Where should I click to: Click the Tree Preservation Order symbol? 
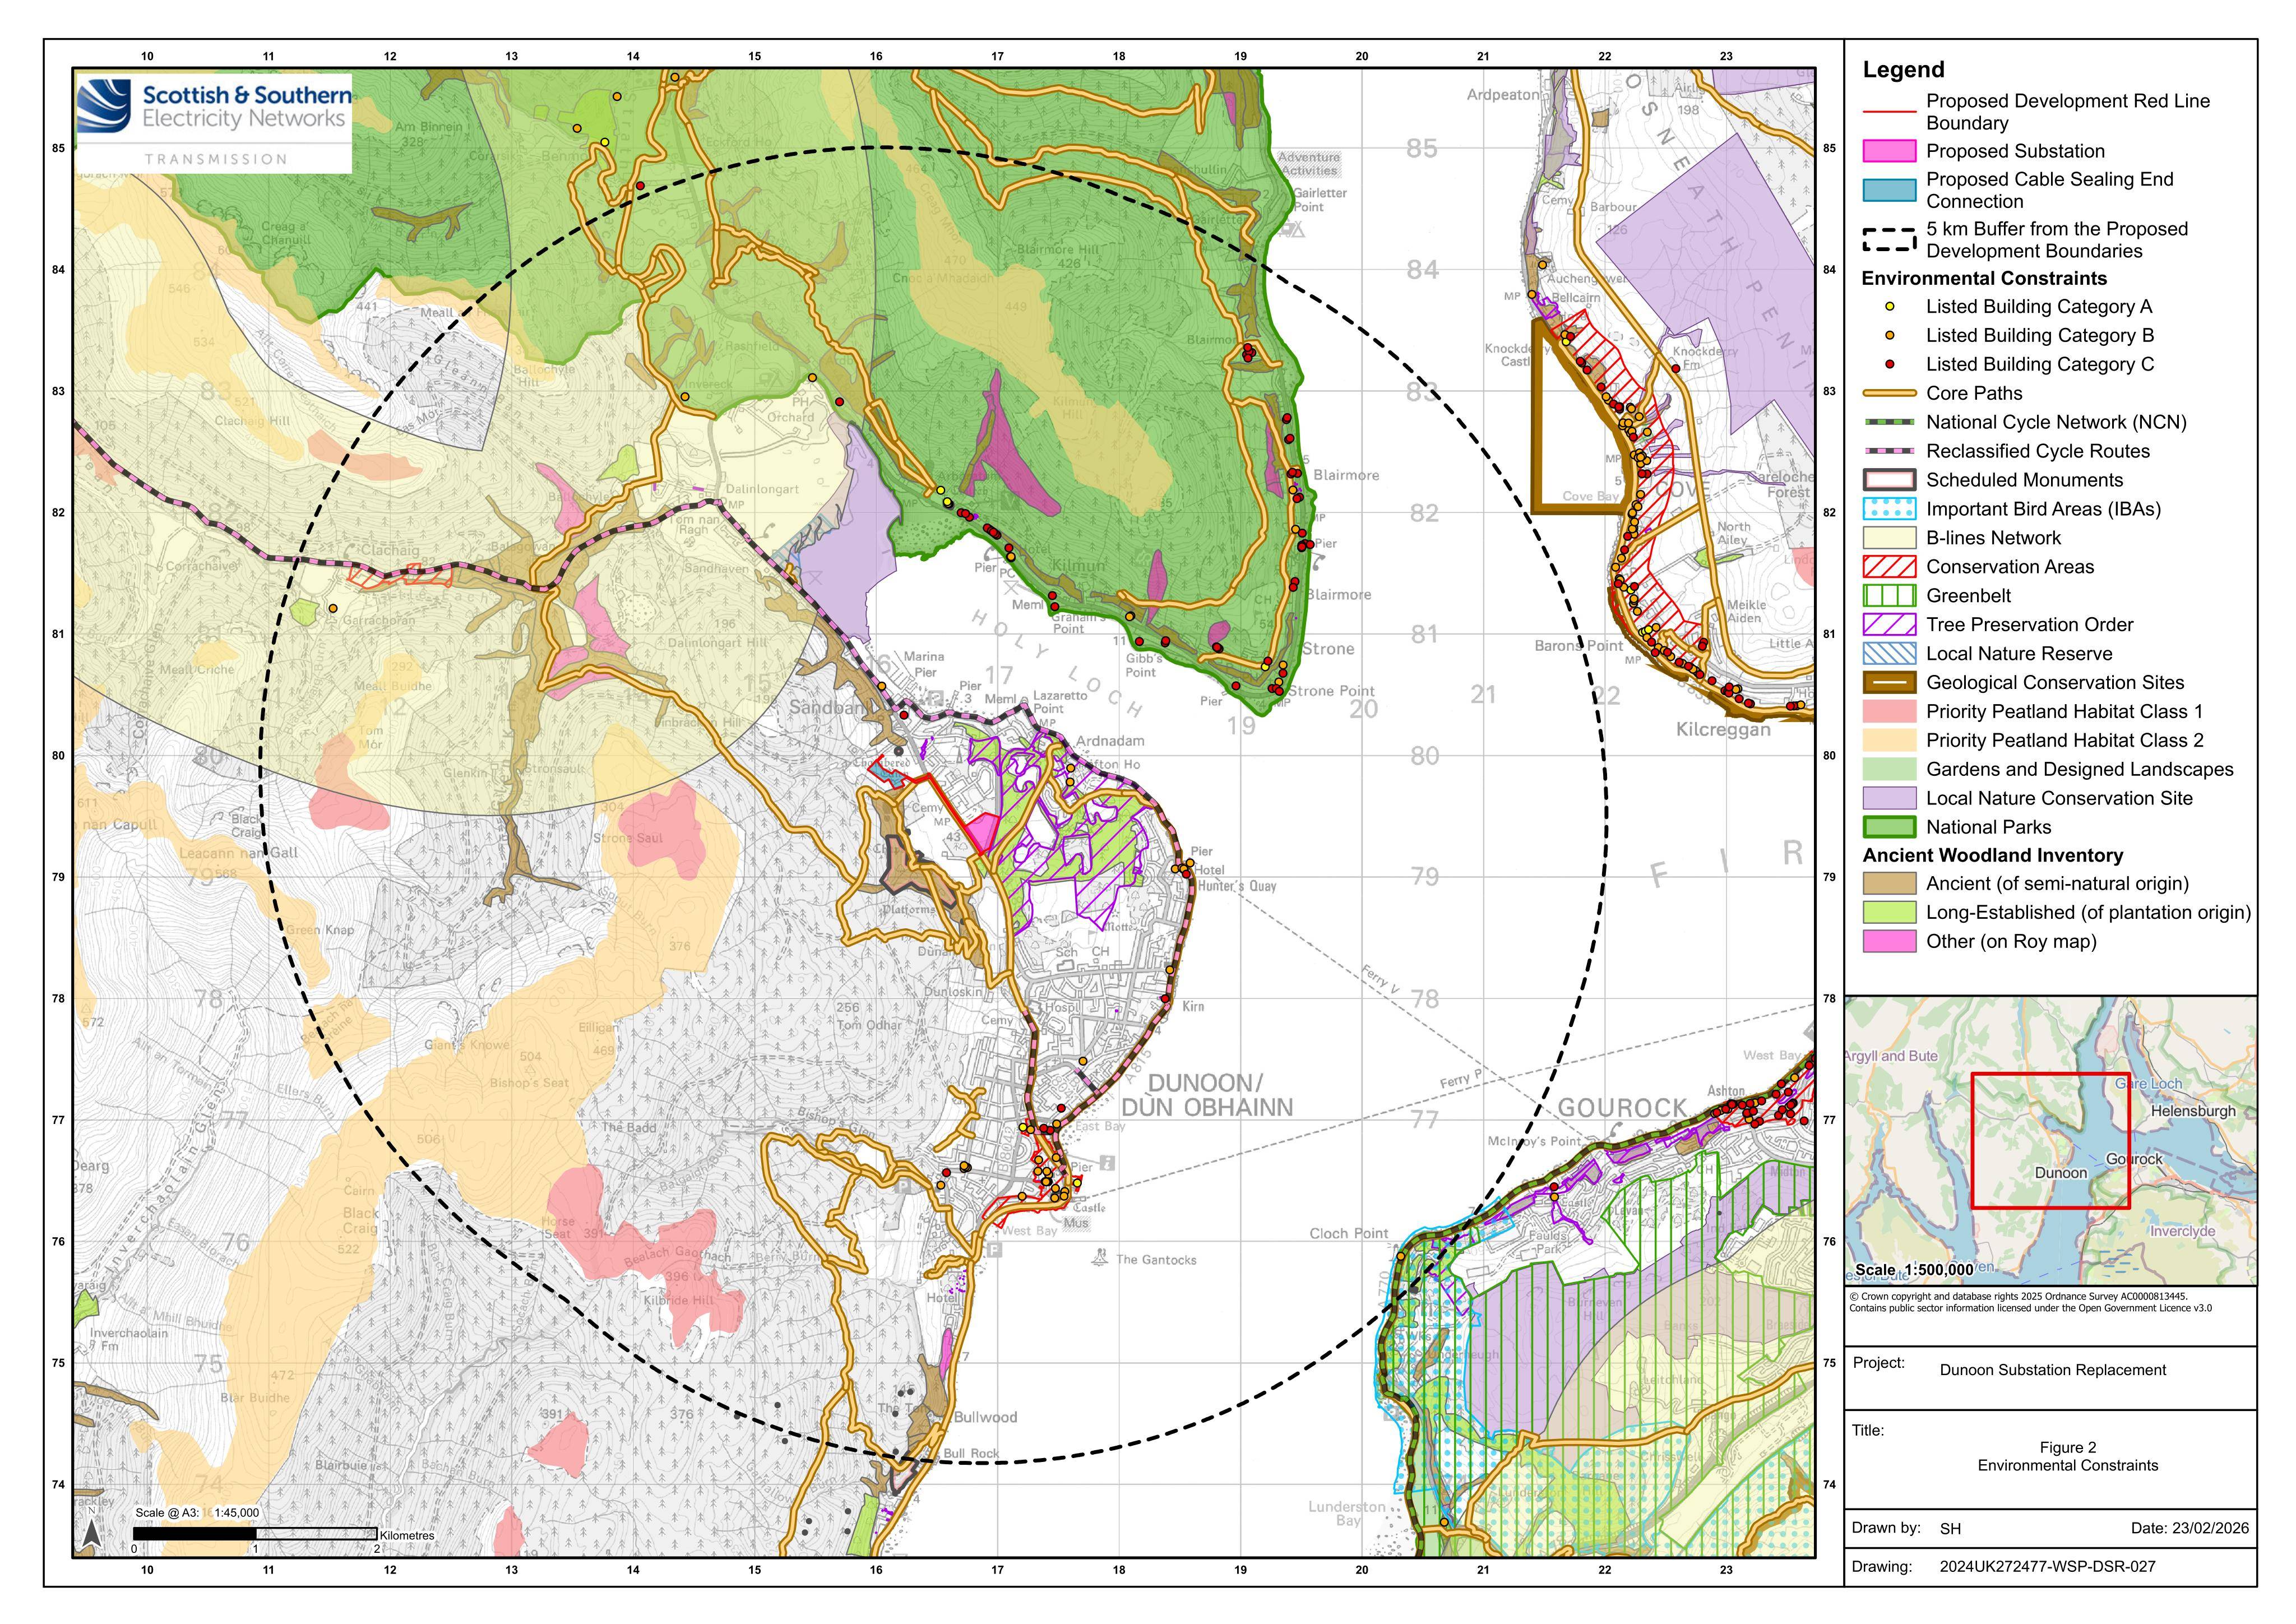[x=1889, y=625]
